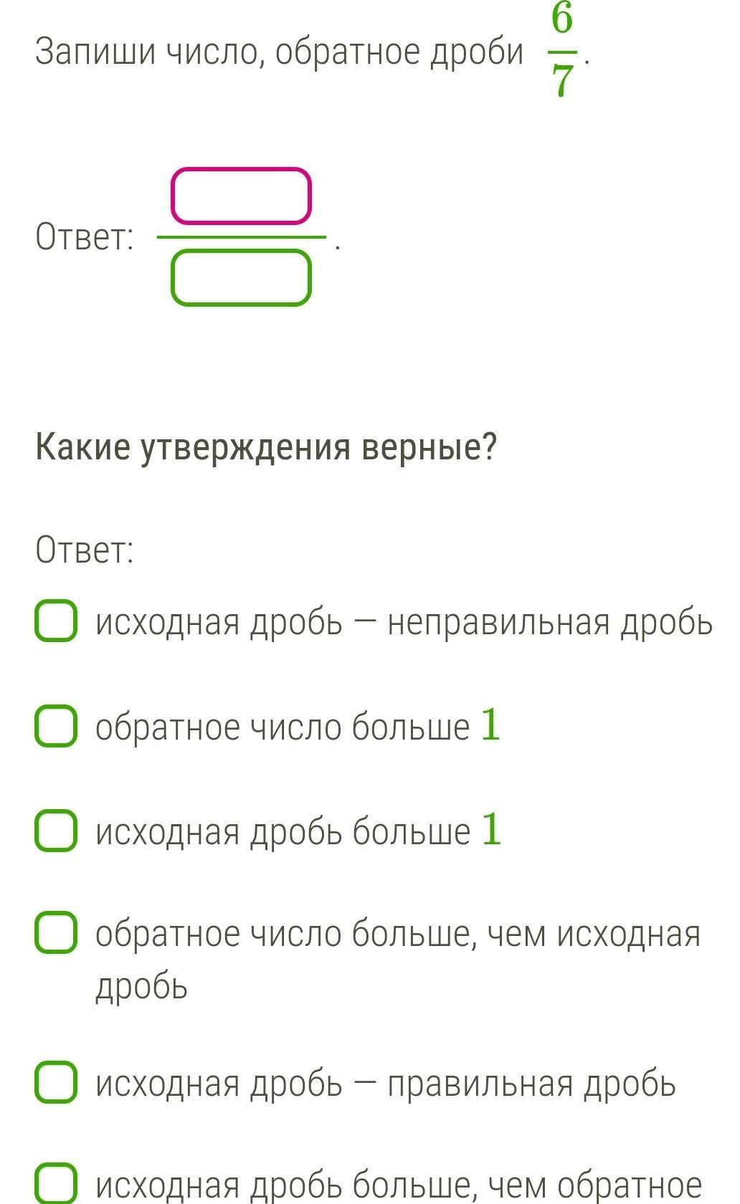Click the heading 'Какие утверждения верные?'
Screen dimensions: 740x1204
(x=266, y=448)
